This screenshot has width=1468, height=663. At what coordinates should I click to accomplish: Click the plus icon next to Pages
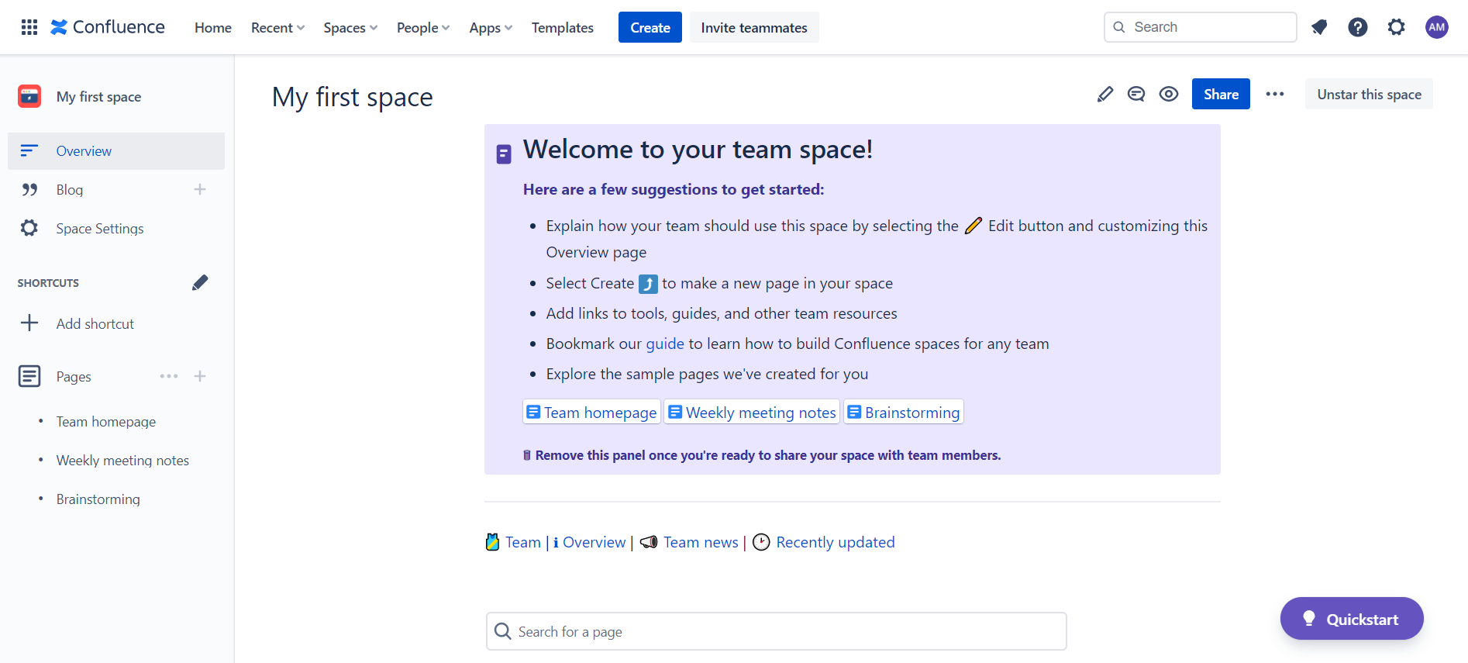[200, 376]
